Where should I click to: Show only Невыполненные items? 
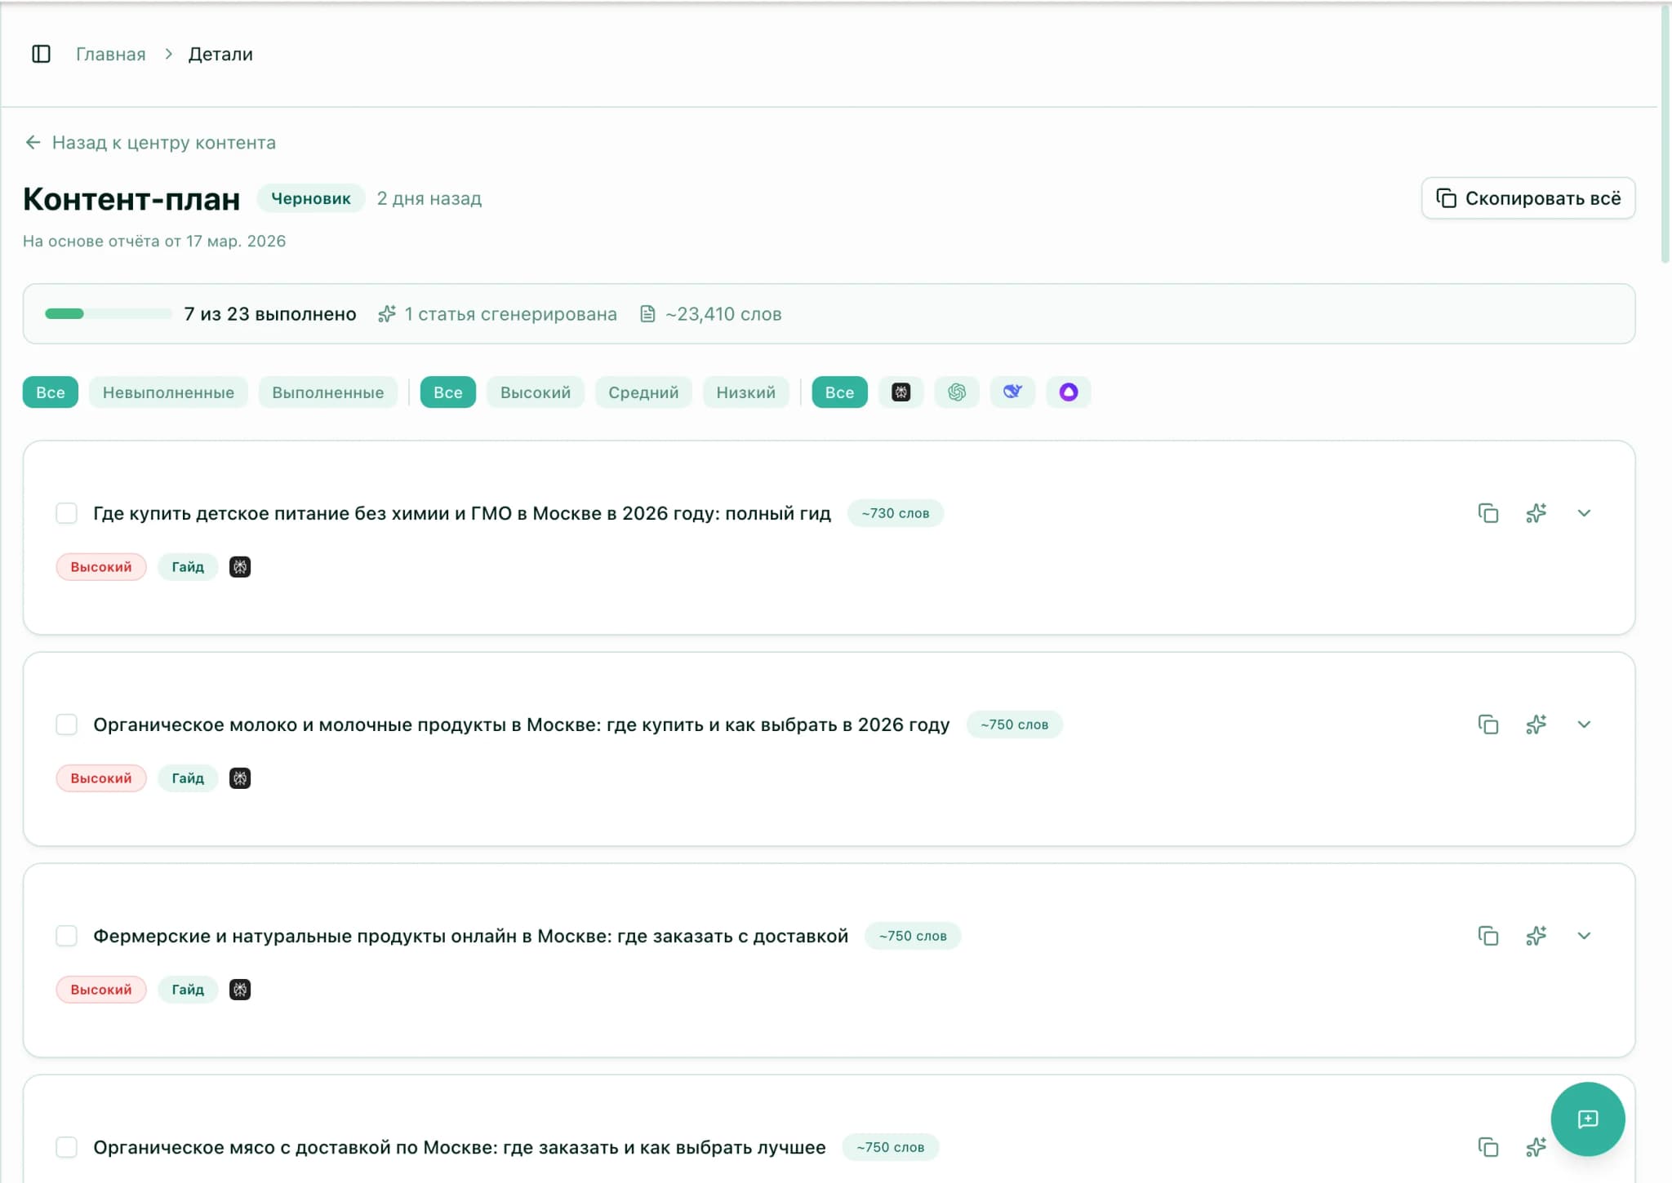pyautogui.click(x=168, y=392)
